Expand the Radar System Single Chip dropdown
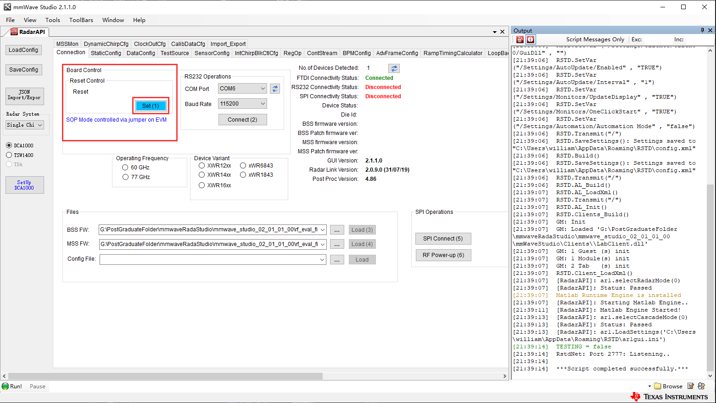716x403 pixels. click(x=40, y=125)
